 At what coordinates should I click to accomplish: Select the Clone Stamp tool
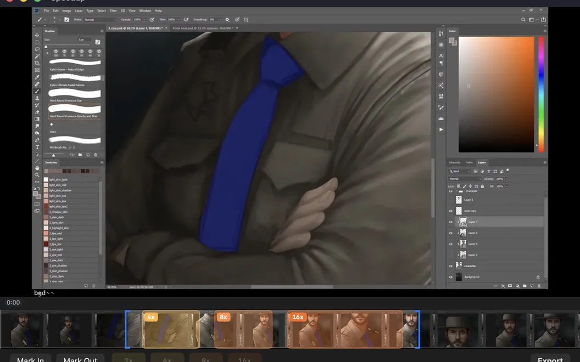coord(37,98)
